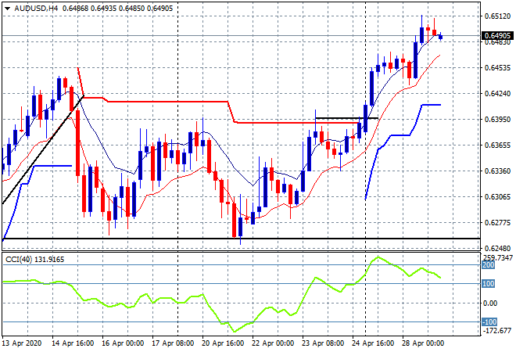Click the 17 Apr 08:00 time label

pos(173,343)
